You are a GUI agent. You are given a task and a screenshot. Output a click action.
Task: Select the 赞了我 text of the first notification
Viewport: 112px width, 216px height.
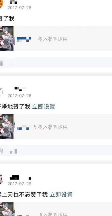7,19
